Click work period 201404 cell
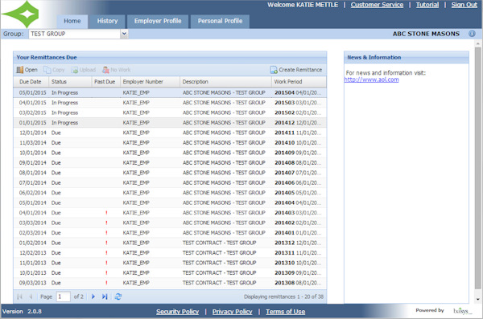483x319 pixels. (298, 202)
